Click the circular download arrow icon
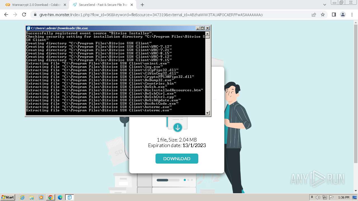This screenshot has height=201, width=358. 177,128
